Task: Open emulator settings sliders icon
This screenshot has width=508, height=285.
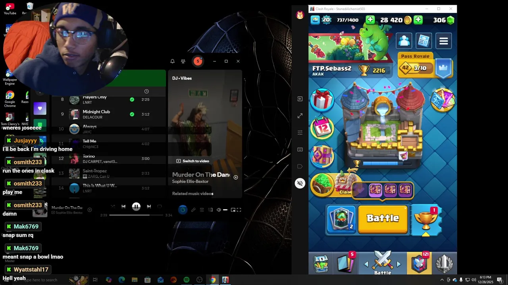Action: click(300, 133)
